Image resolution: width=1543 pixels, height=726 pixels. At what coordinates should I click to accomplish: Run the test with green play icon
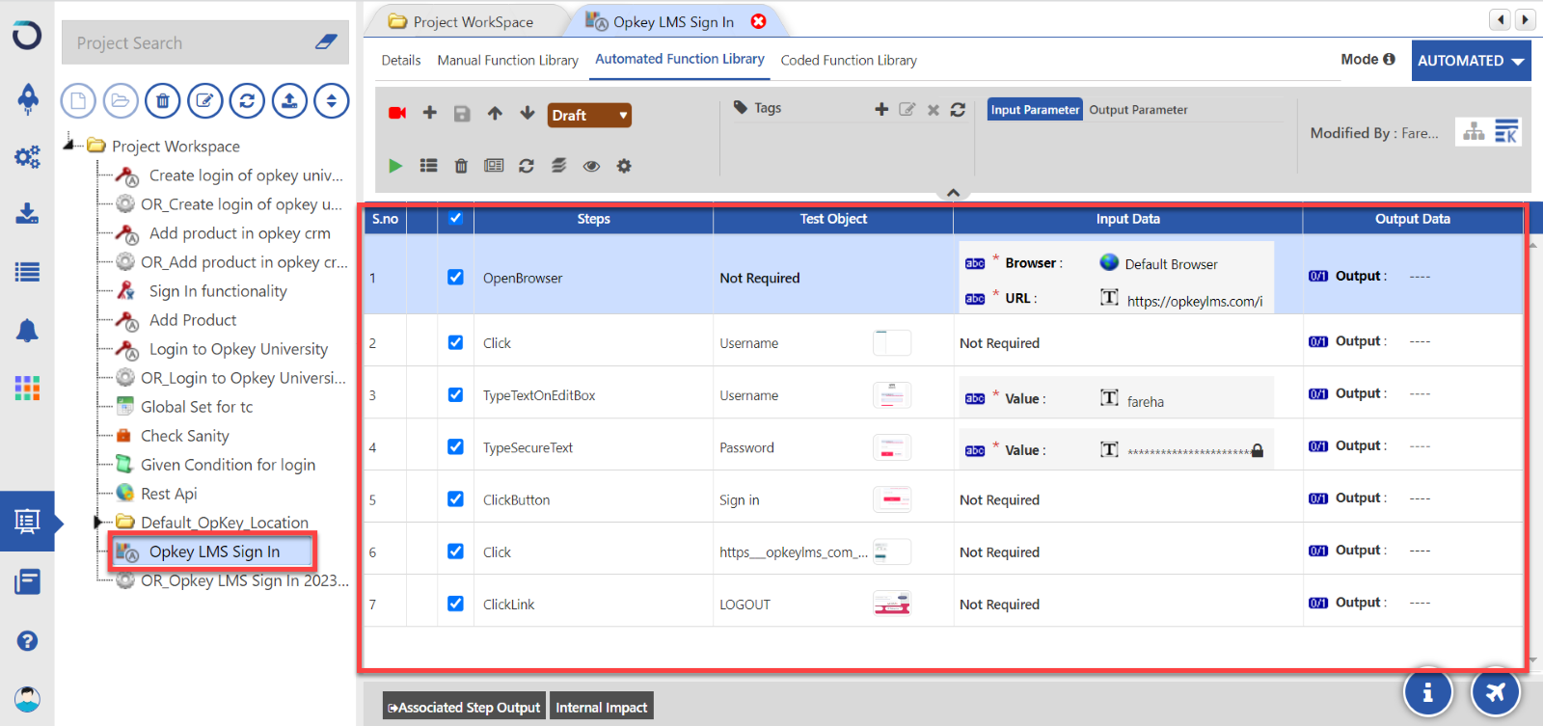[395, 166]
